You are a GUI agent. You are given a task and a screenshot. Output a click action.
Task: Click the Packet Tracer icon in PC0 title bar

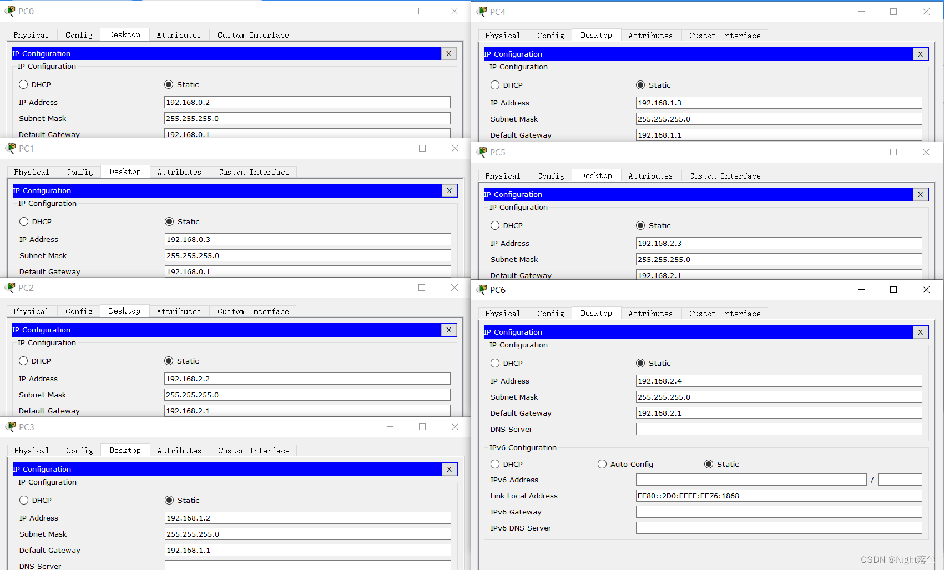(x=10, y=11)
